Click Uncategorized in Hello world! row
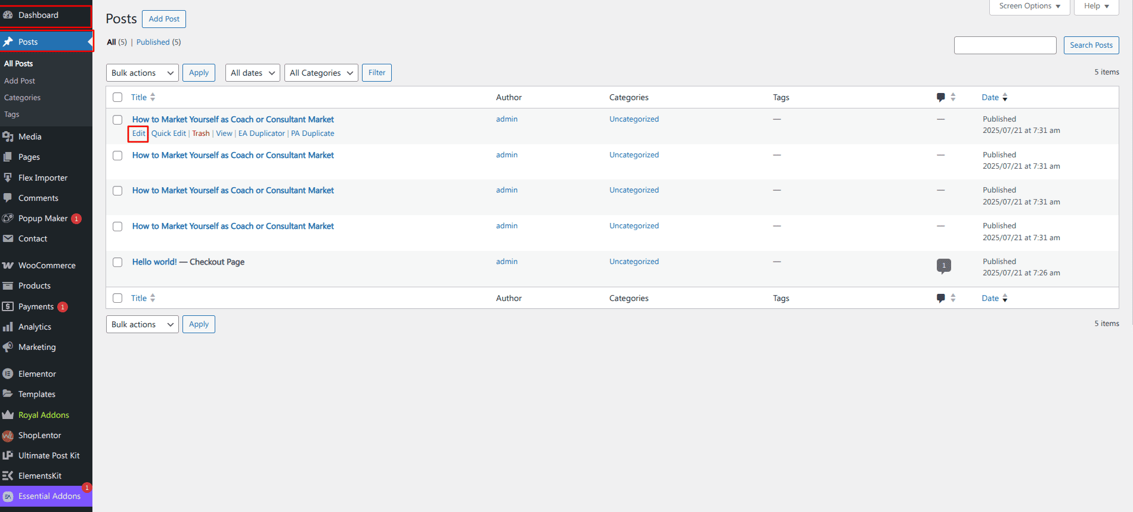The height and width of the screenshot is (512, 1133). coord(634,262)
